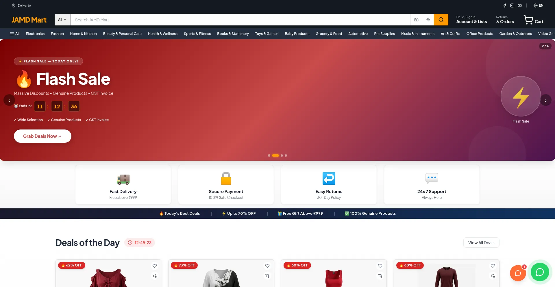
Task: Click the Easy Returns arrow icon
Action: click(329, 178)
